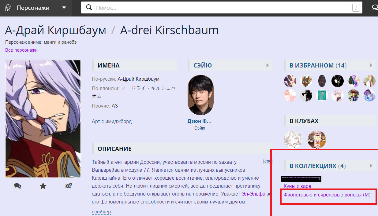Screen dimensions: 378x216
Task: Open Арт с имиджборд link
Action: (x=112, y=121)
